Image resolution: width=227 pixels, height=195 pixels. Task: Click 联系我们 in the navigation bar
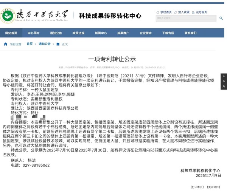(190, 33)
